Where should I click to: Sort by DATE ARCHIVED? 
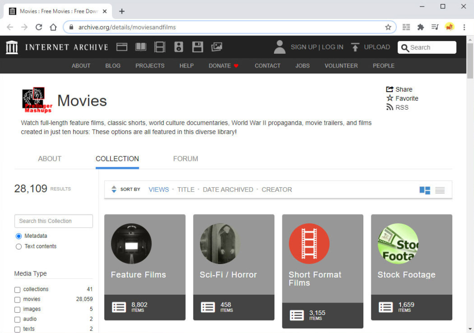[228, 190]
